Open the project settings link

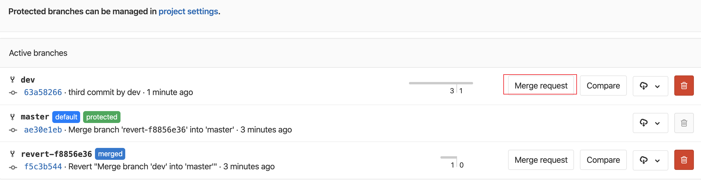tap(188, 11)
